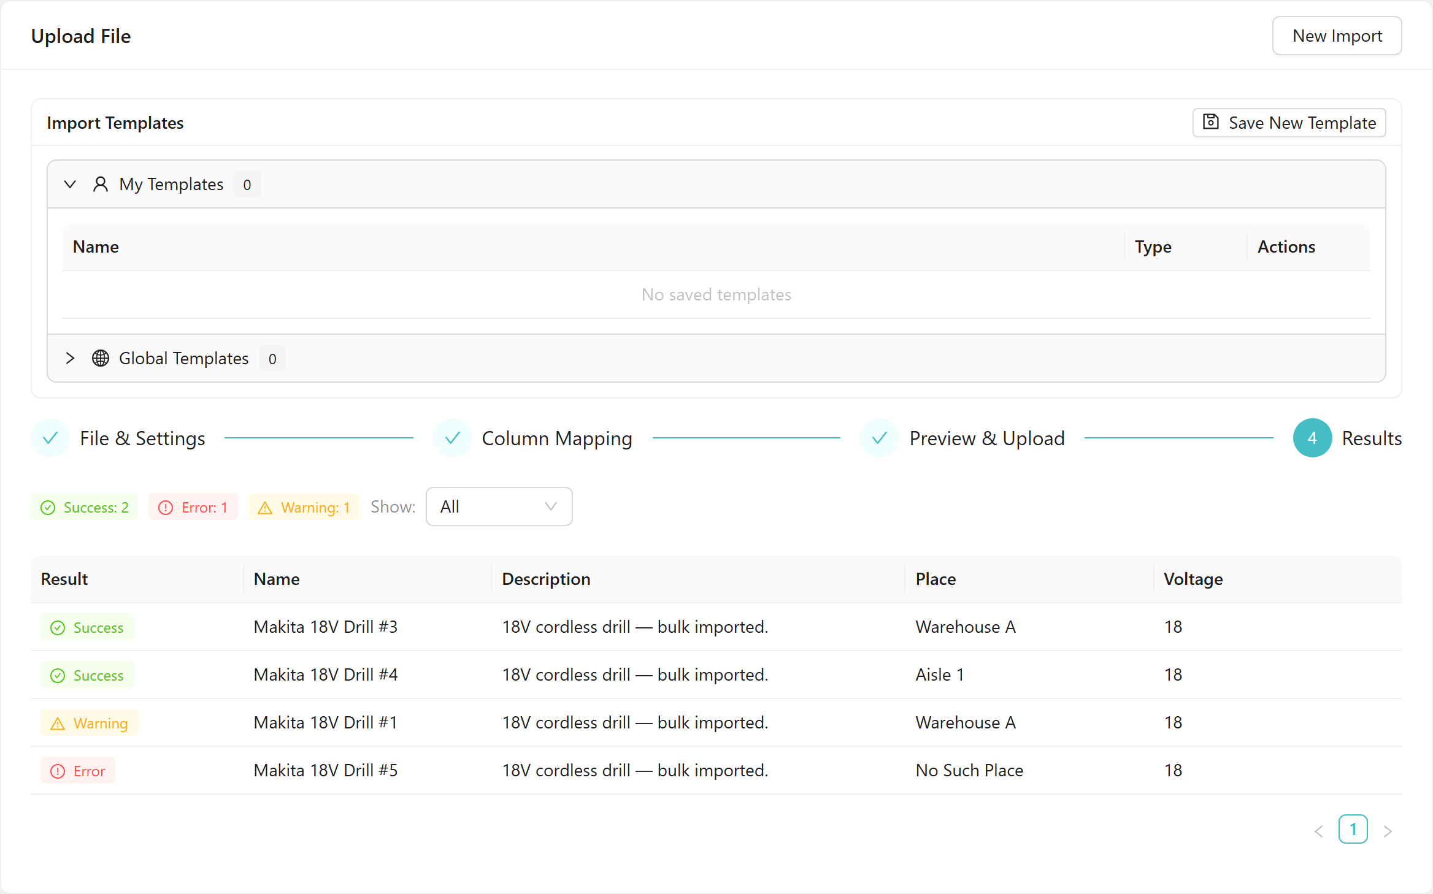1433x894 pixels.
Task: Click the Column Mapping step checkmark icon
Action: (x=453, y=438)
